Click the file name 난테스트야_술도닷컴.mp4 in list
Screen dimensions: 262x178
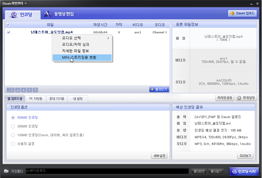tap(52, 32)
